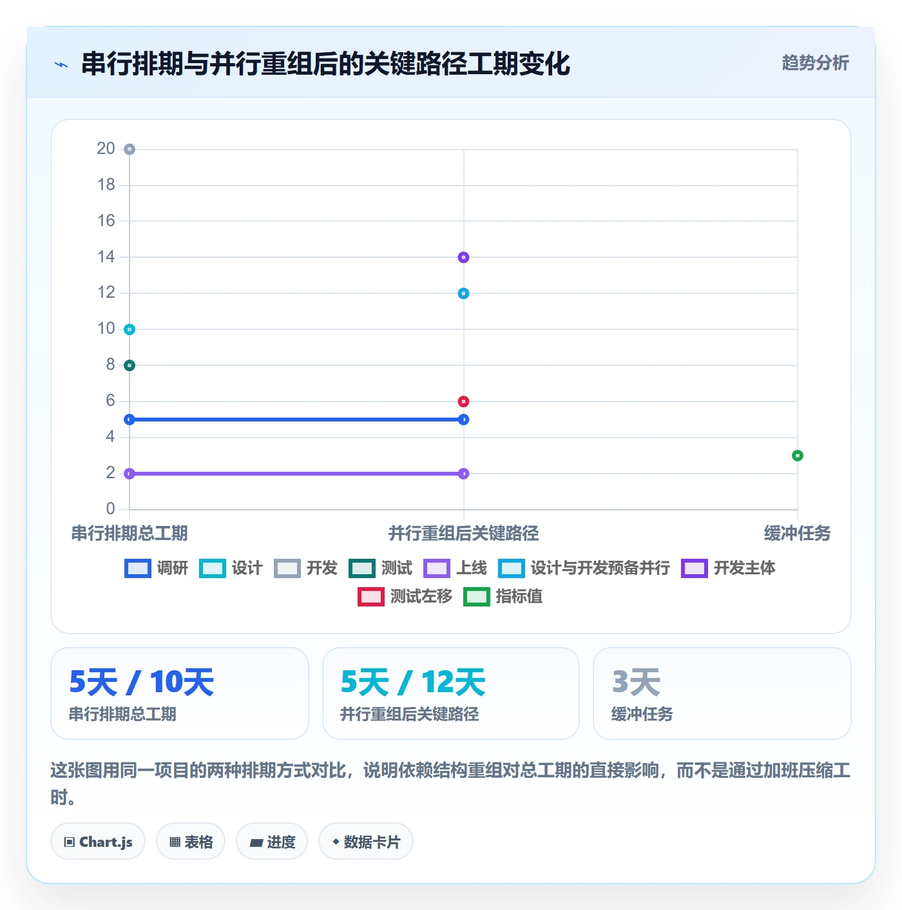Image resolution: width=902 pixels, height=910 pixels.
Task: Click the red data point at value 6
Action: (463, 402)
